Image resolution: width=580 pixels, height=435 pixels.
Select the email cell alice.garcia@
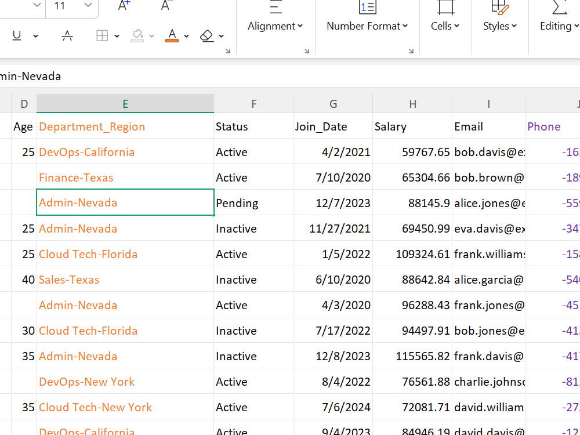(x=488, y=280)
